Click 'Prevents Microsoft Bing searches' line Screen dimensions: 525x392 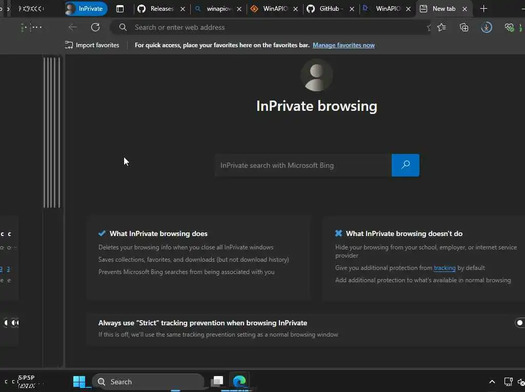coord(187,272)
